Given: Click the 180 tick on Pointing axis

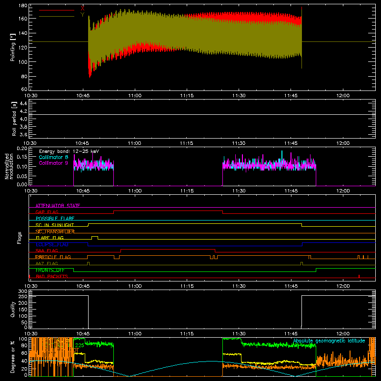Looking at the screenshot, I should tap(23, 5).
